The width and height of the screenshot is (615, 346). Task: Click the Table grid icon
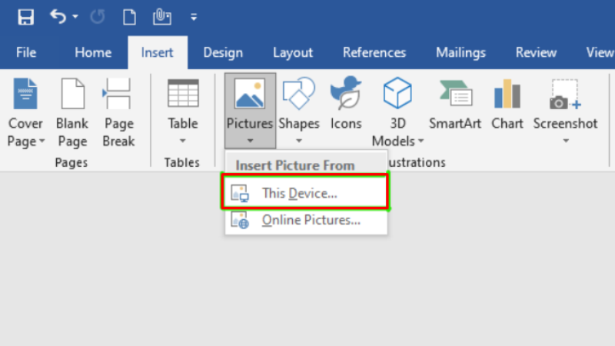coord(183,93)
